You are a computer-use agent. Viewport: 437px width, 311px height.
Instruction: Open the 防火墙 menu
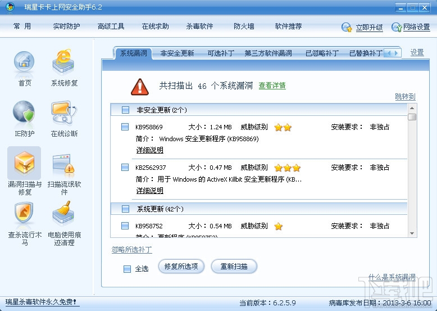click(x=244, y=26)
